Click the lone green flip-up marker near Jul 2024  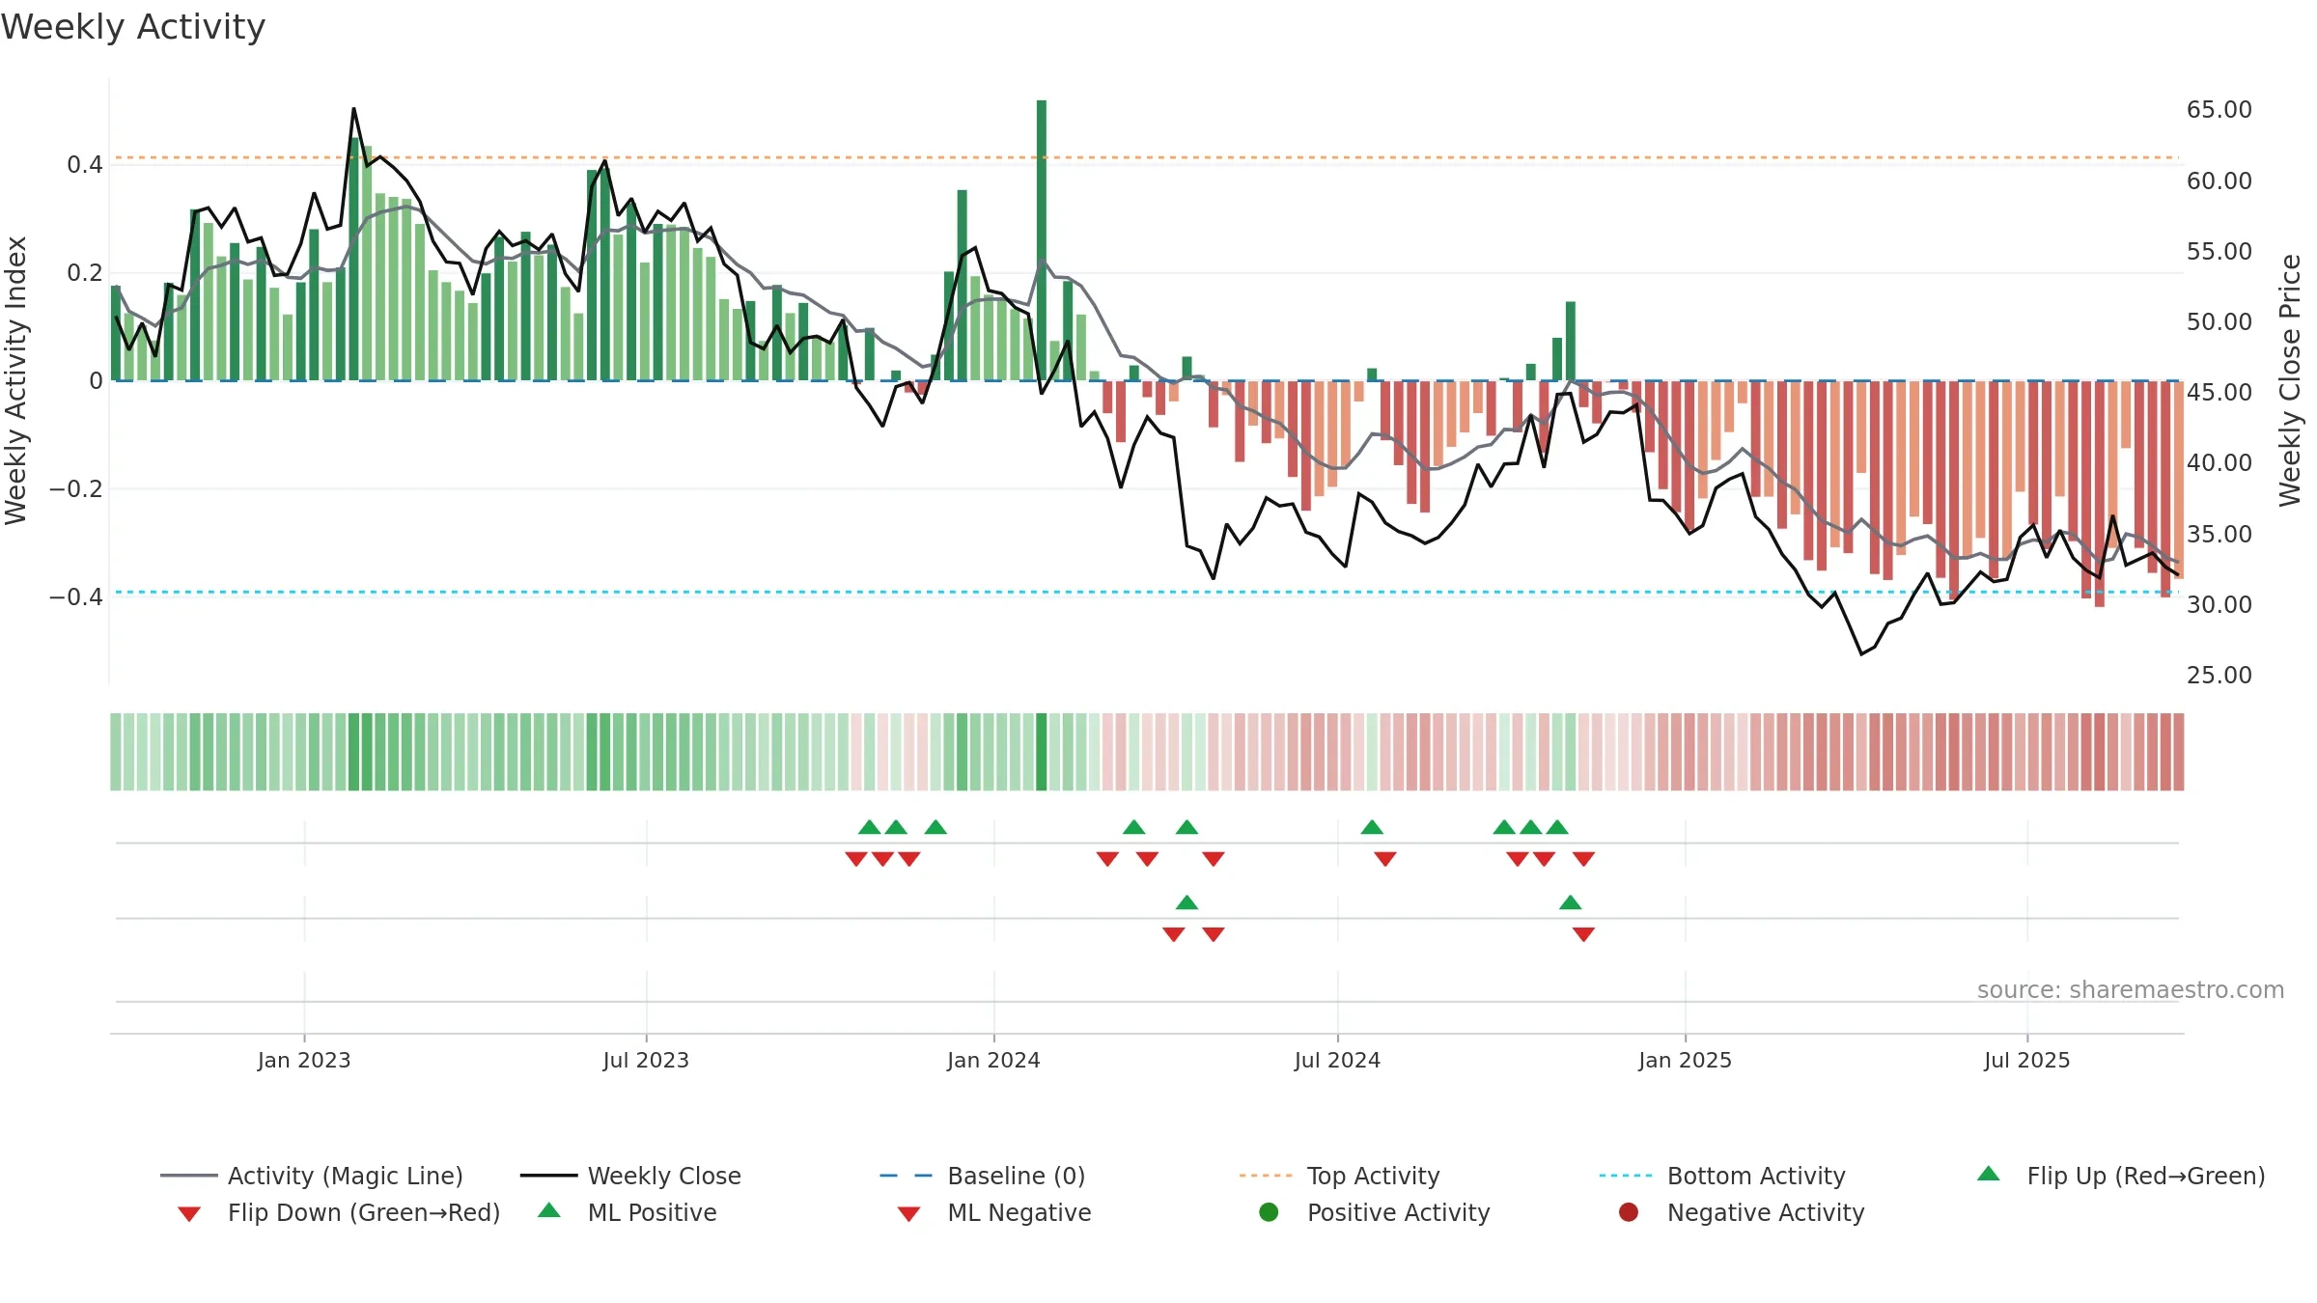coord(1372,827)
